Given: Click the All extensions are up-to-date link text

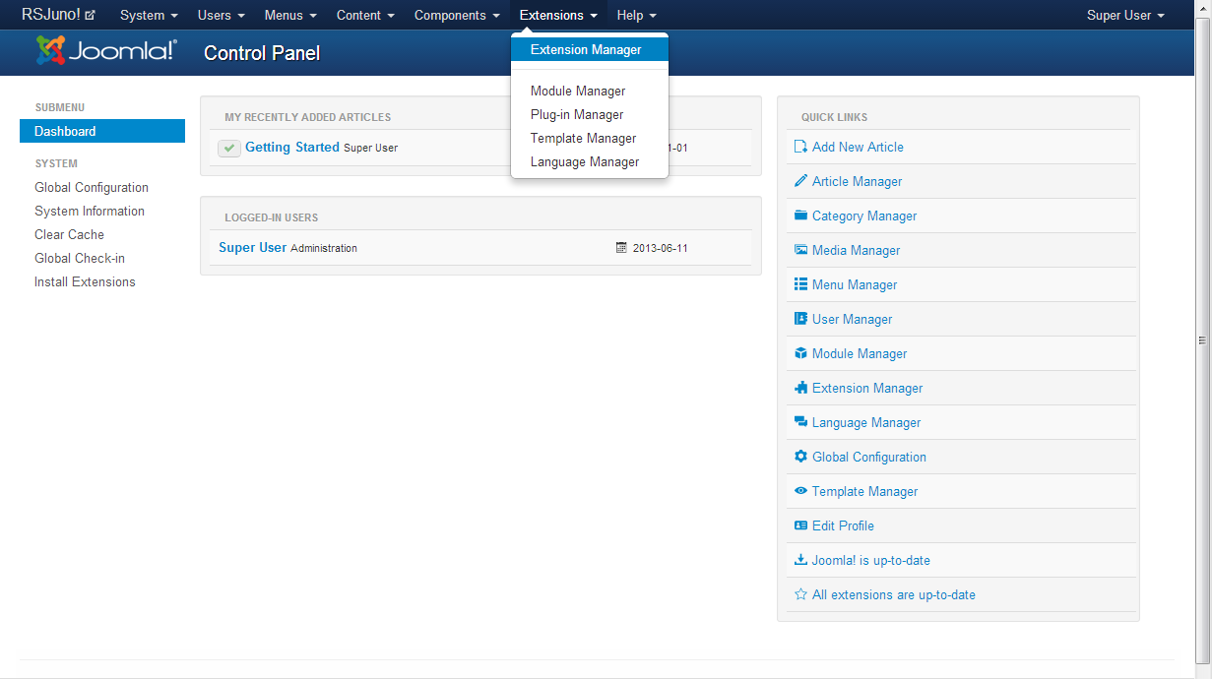Looking at the screenshot, I should [x=894, y=594].
